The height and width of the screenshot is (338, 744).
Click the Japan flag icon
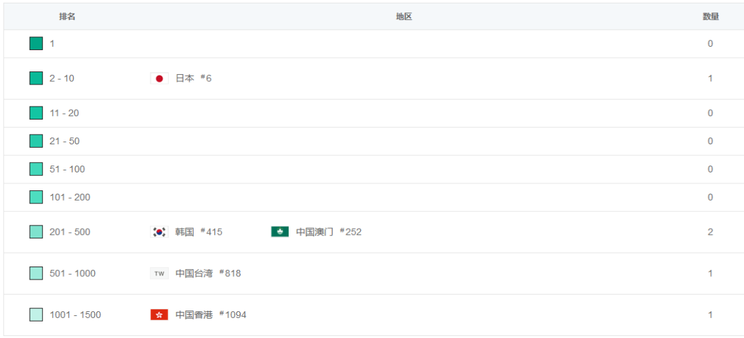pyautogui.click(x=159, y=78)
